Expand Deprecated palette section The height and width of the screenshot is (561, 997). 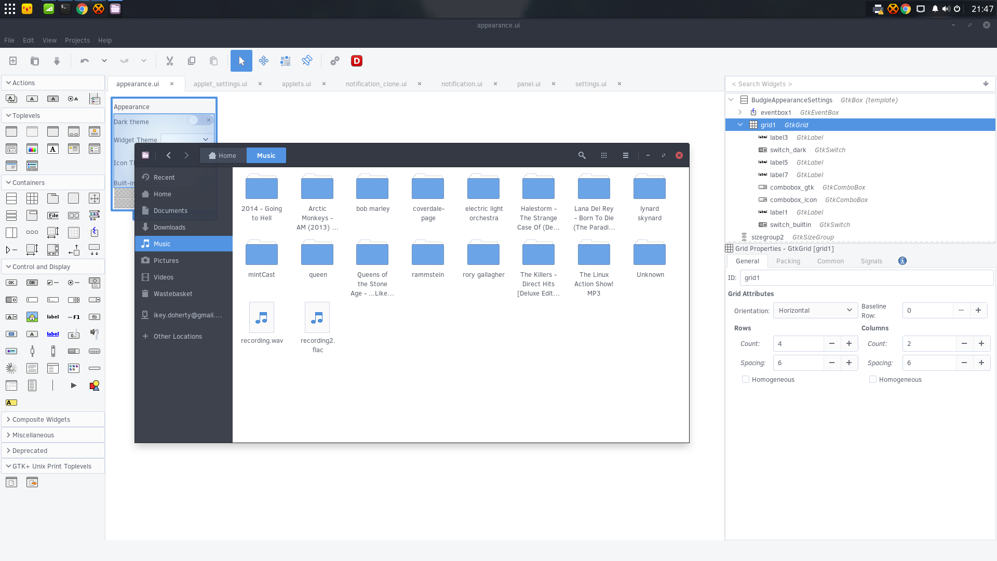click(x=53, y=451)
